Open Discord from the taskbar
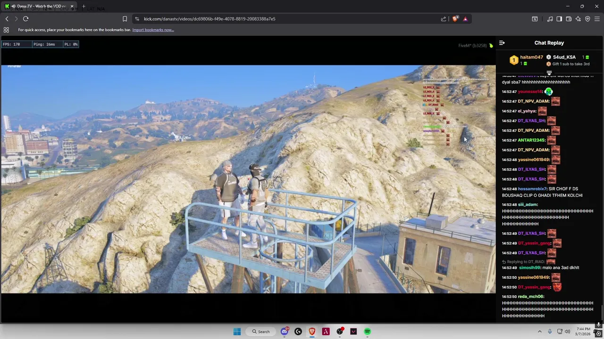 (x=285, y=331)
